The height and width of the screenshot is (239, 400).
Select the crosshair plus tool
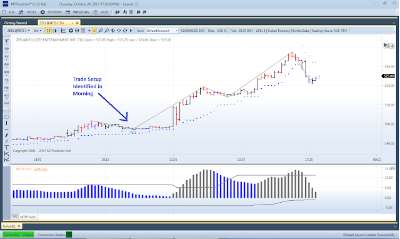[89, 31]
